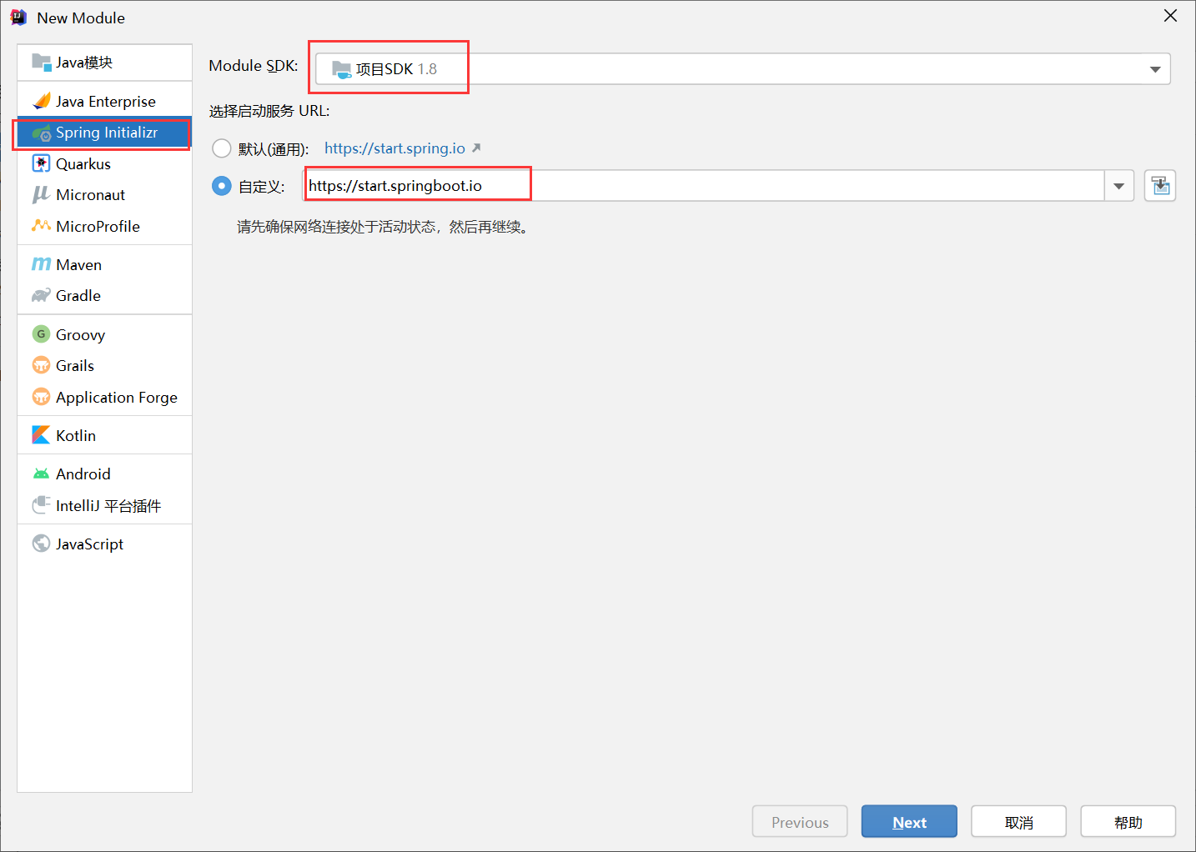Click the Groovy G icon
This screenshot has height=852, width=1196.
[x=41, y=334]
